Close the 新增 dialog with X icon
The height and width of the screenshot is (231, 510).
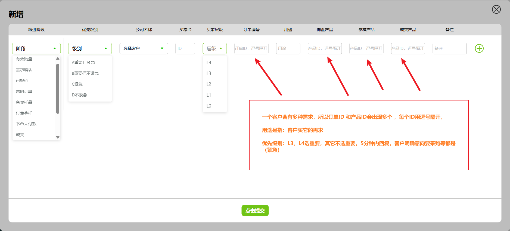tap(496, 9)
